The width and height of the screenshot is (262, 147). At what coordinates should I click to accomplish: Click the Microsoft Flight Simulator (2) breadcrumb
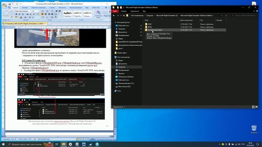pos(167,16)
